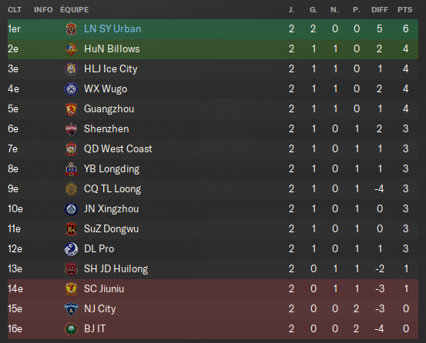The height and width of the screenshot is (343, 426).
Task: Open the SH JD Huilong team page
Action: pyautogui.click(x=116, y=269)
